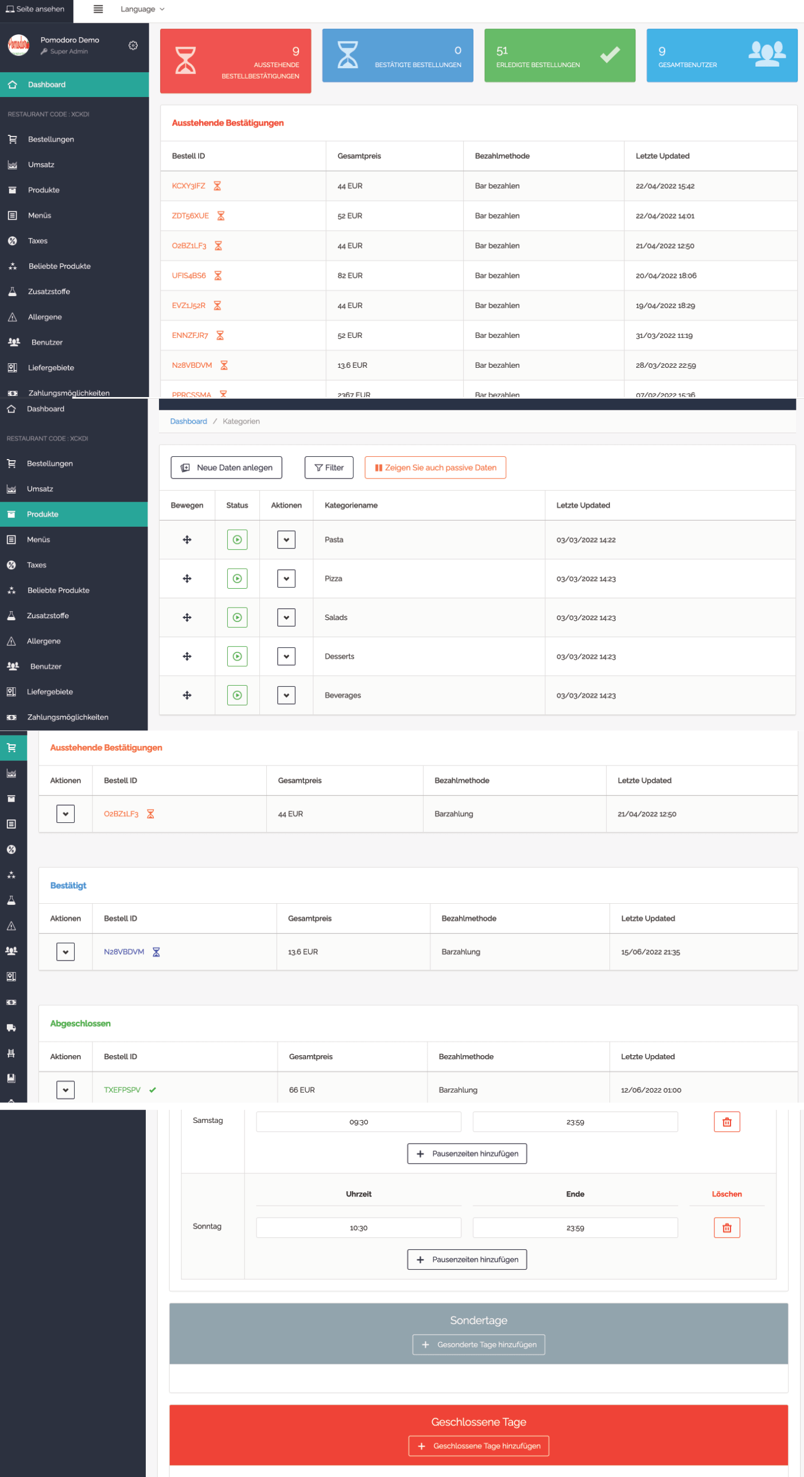Open the Language dropdown
This screenshot has width=804, height=1477.
(x=142, y=9)
